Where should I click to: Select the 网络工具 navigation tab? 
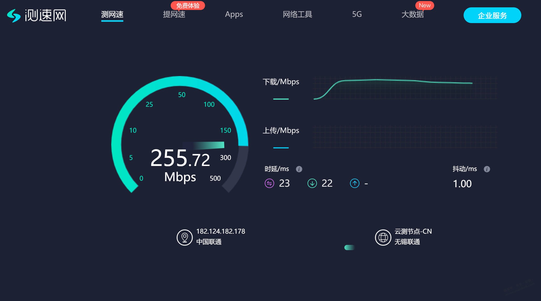click(297, 14)
